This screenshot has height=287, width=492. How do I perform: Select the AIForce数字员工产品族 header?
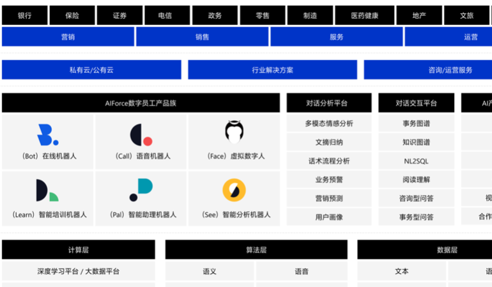pyautogui.click(x=141, y=103)
